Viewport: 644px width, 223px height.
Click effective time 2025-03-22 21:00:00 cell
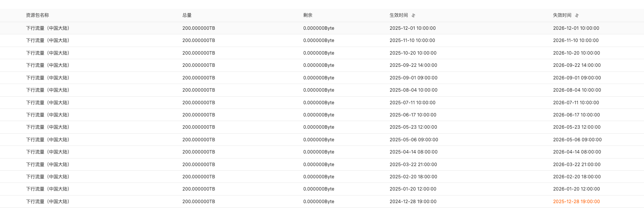click(x=413, y=165)
